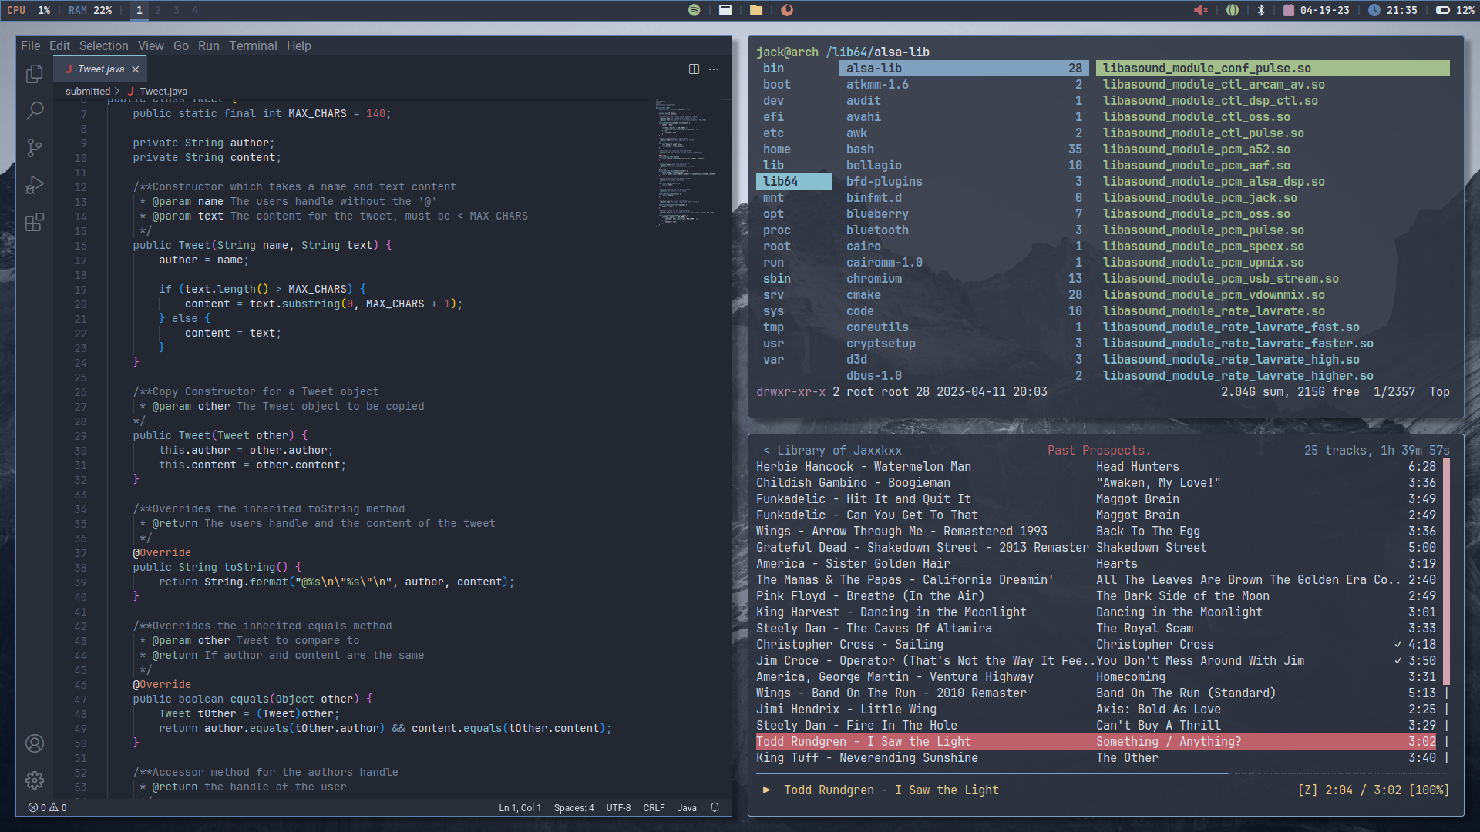Click the Spotify icon in top bar
Screen dimensions: 1480x832
(694, 10)
